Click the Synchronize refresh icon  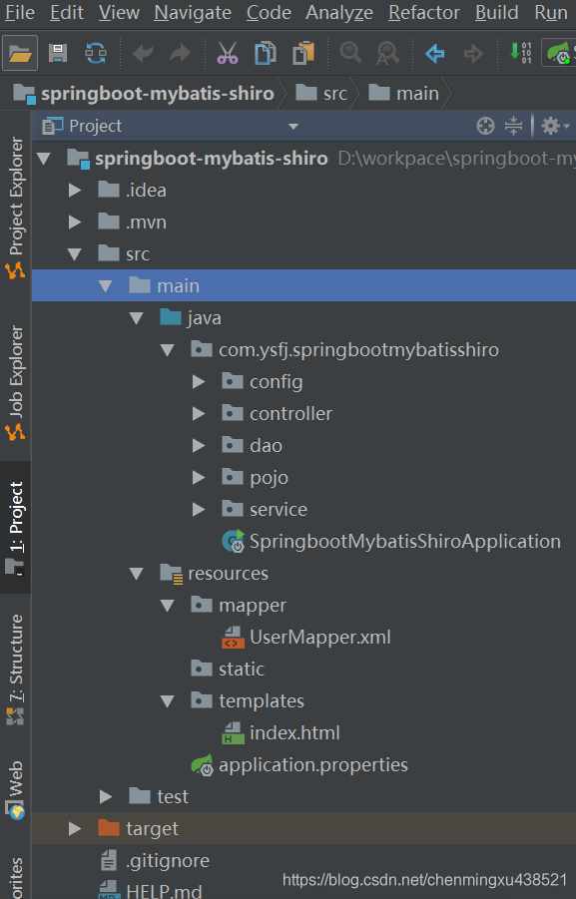click(96, 53)
